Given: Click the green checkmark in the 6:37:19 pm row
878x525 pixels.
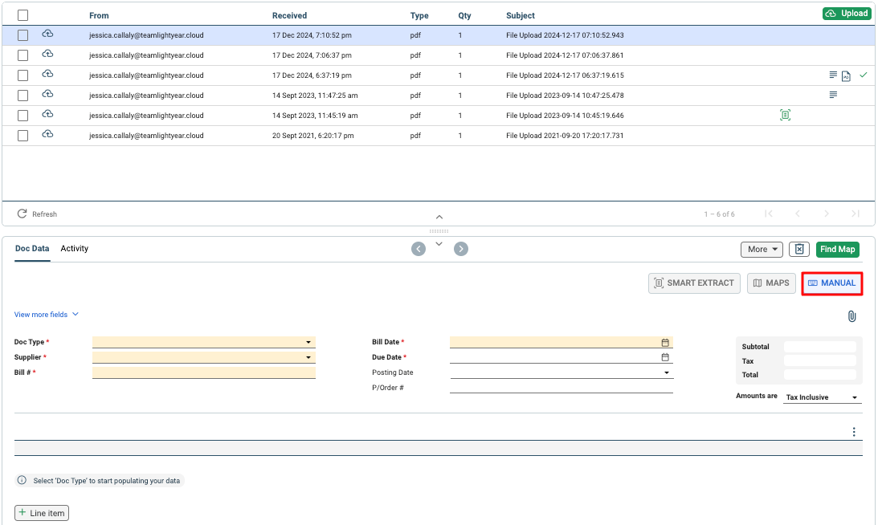Looking at the screenshot, I should [x=864, y=75].
